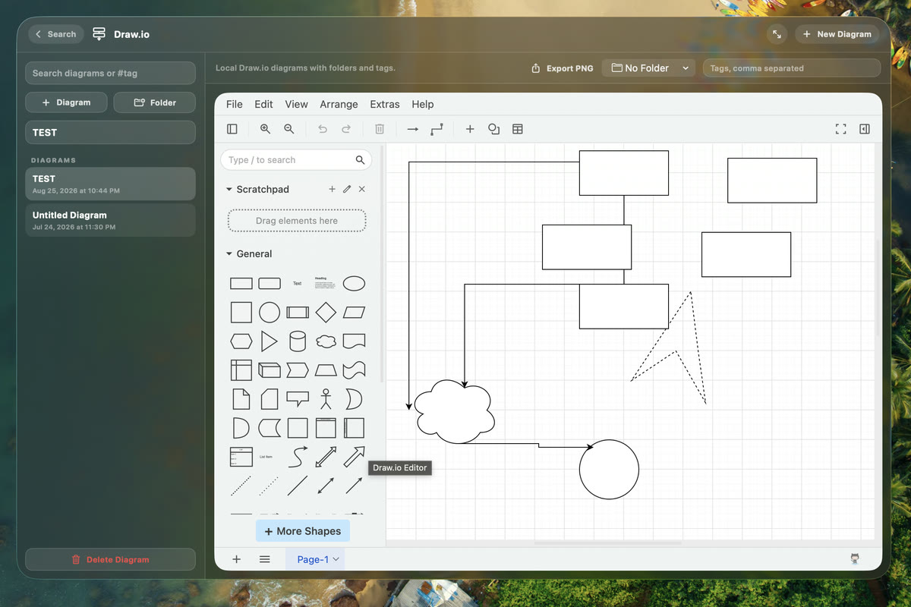The width and height of the screenshot is (911, 607).
Task: Click the expand window arrows icon
Action: 777,34
